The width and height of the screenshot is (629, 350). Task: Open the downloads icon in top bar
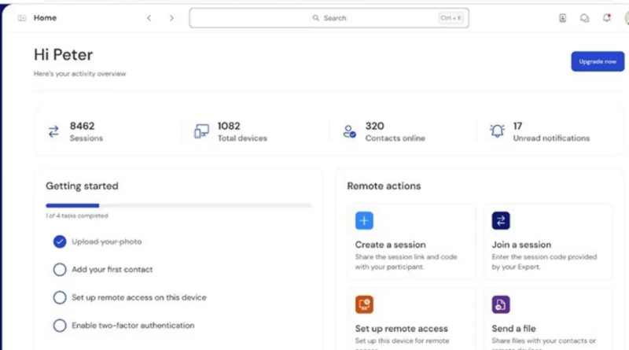(562, 18)
